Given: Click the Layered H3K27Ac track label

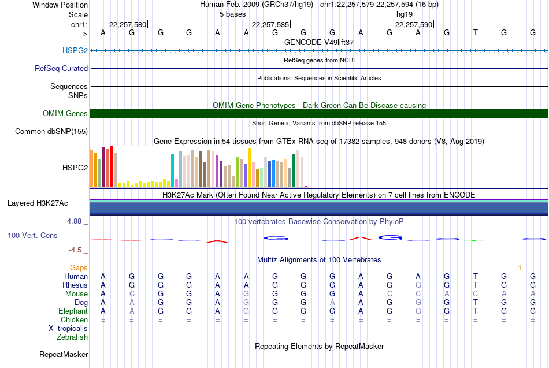Looking at the screenshot, I should [x=38, y=203].
